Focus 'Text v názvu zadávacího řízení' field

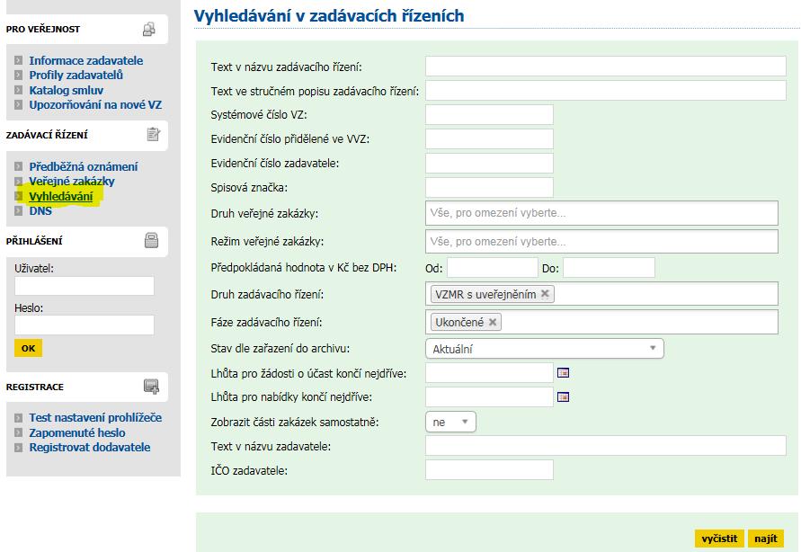click(x=605, y=66)
